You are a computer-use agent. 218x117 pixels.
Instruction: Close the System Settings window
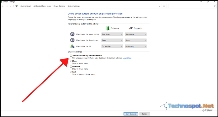(215, 2)
